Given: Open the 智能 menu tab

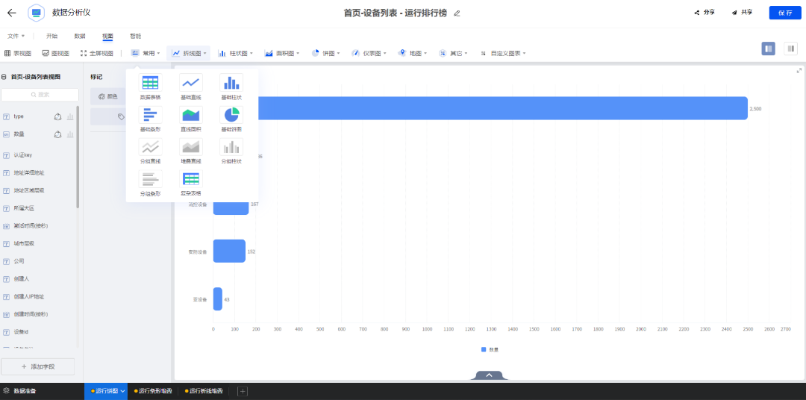Looking at the screenshot, I should pos(135,36).
